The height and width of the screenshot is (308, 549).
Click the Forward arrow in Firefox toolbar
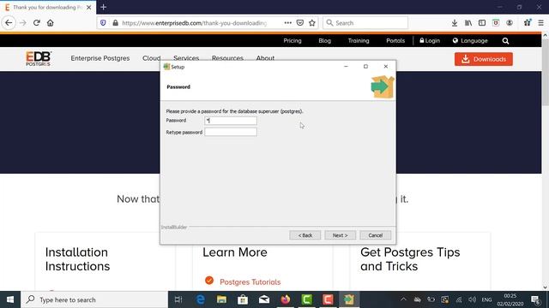click(x=23, y=23)
